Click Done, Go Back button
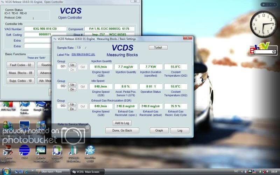Viewport: 280px width, 175px height. (122, 130)
